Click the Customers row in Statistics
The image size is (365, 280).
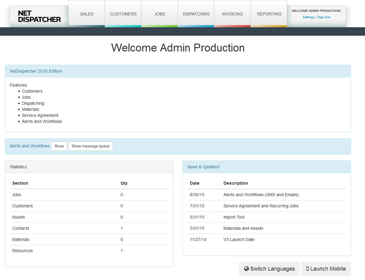[89, 206]
